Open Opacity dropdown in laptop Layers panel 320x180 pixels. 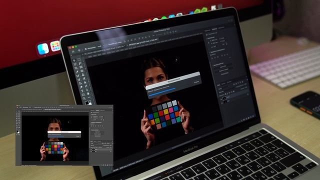click(x=246, y=84)
